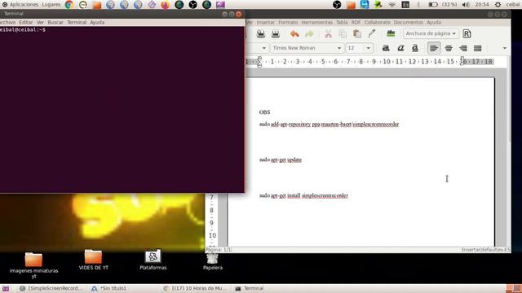Paste from clipboard in AbiWord toolbar
The height and width of the screenshot is (293, 522).
click(x=357, y=33)
